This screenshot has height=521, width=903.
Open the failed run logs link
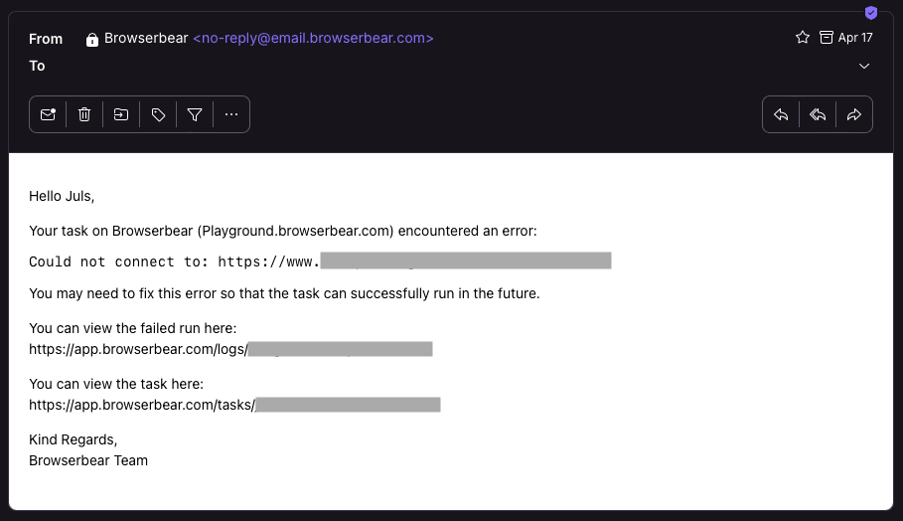click(x=230, y=349)
